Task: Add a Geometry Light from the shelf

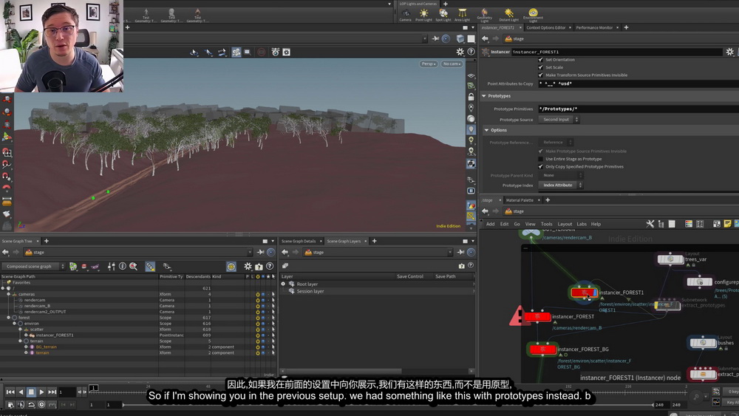Action: click(x=485, y=15)
